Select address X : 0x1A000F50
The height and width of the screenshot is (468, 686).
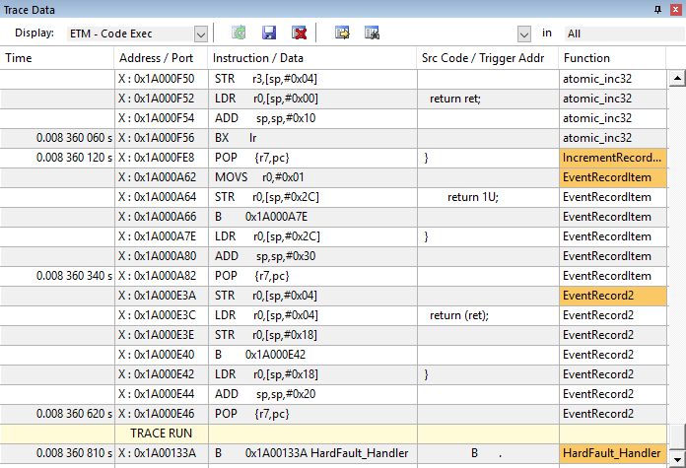(x=156, y=79)
